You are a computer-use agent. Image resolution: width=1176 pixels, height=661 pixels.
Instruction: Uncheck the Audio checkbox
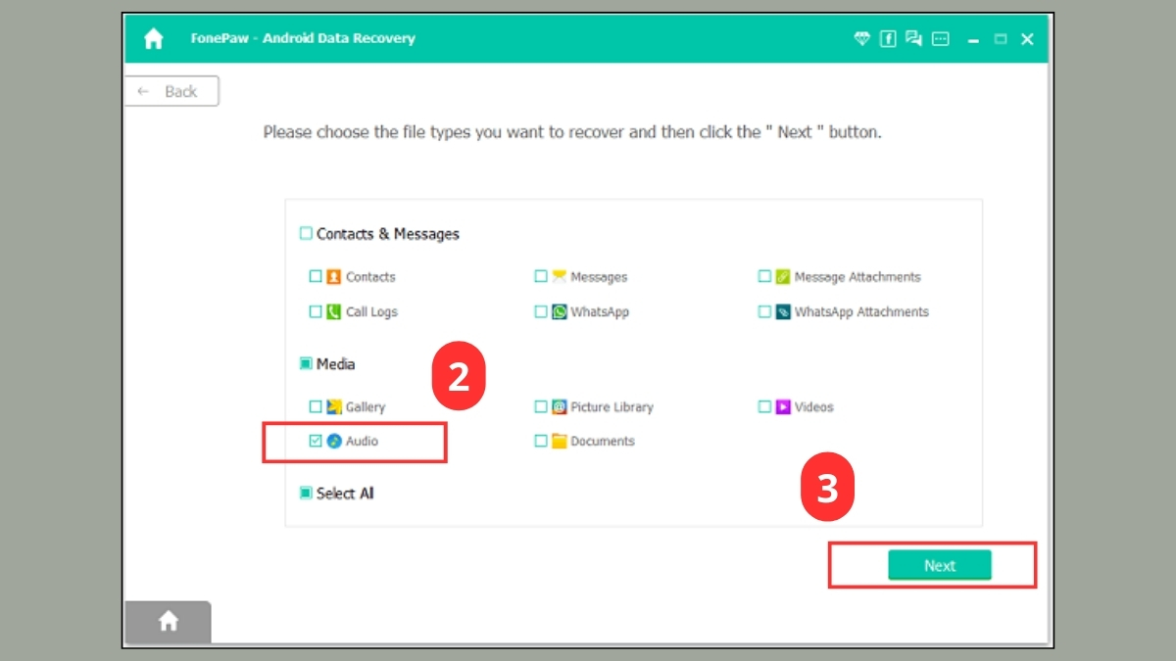[316, 442]
